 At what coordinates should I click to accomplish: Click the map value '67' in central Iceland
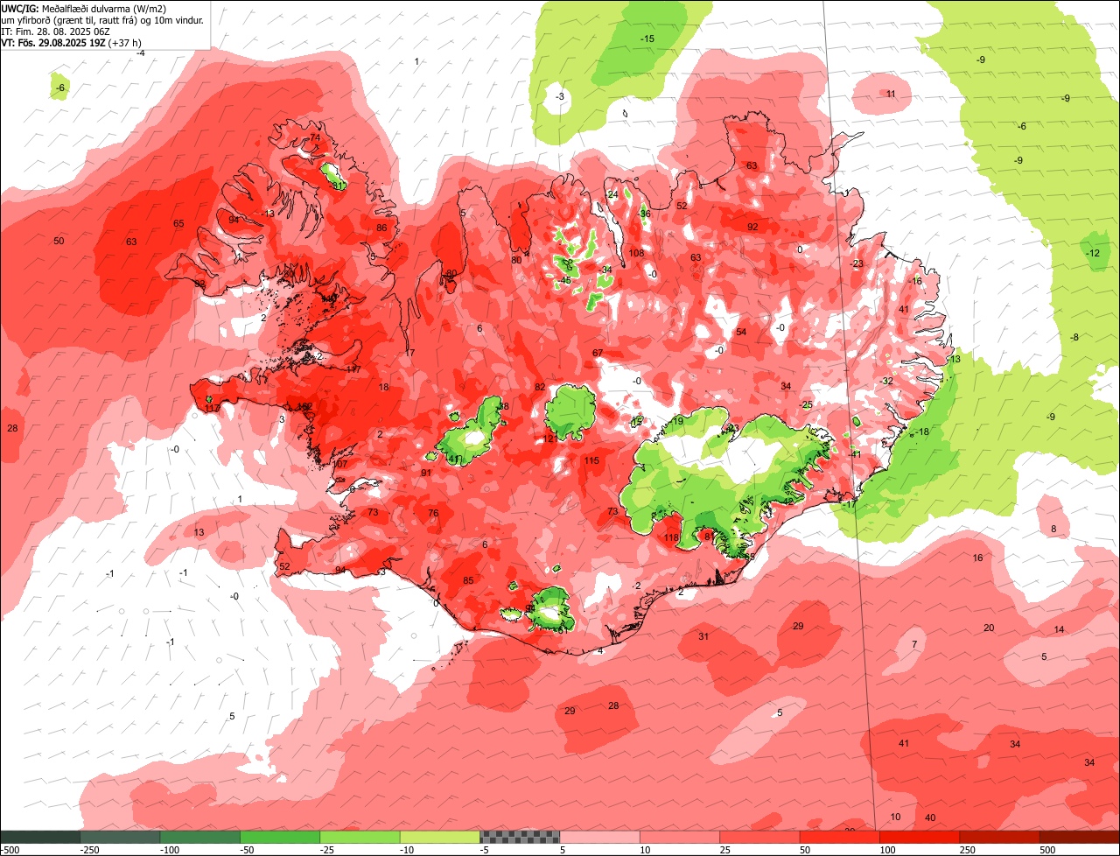tap(598, 353)
